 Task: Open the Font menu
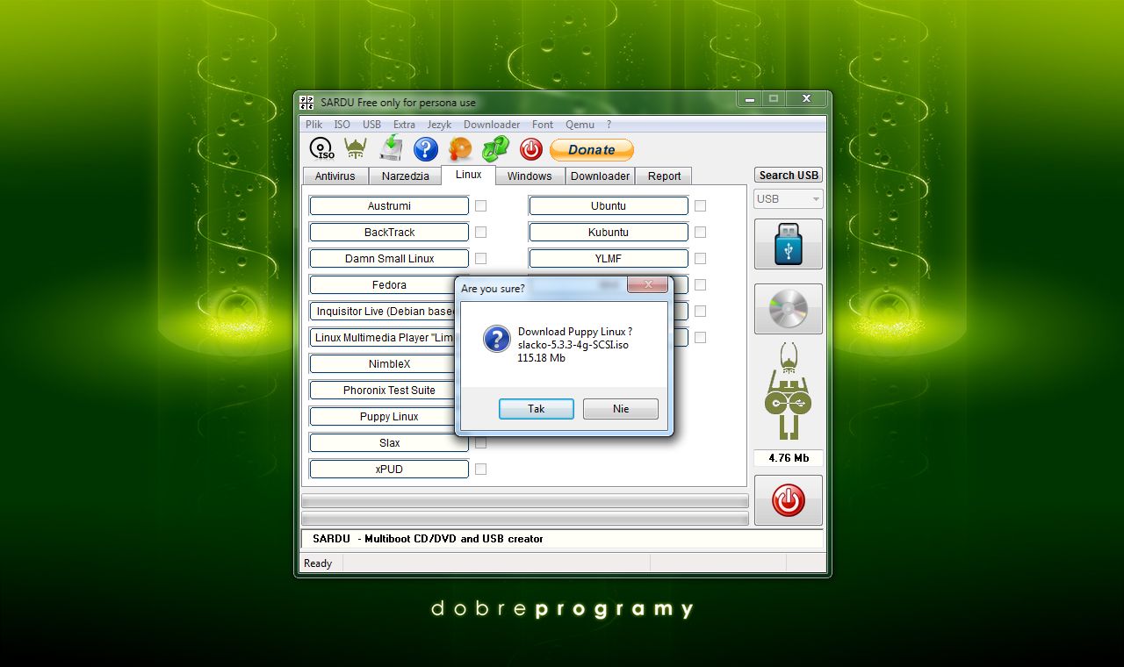543,125
